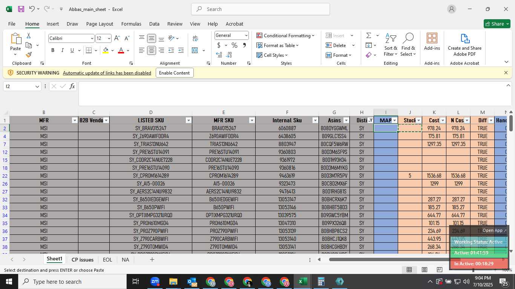This screenshot has height=289, width=515.
Task: Toggle Underline formatting
Action: [x=72, y=50]
